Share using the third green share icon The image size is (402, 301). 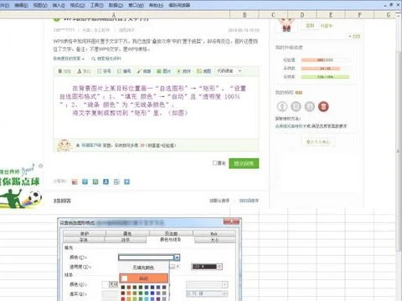[x=95, y=182]
